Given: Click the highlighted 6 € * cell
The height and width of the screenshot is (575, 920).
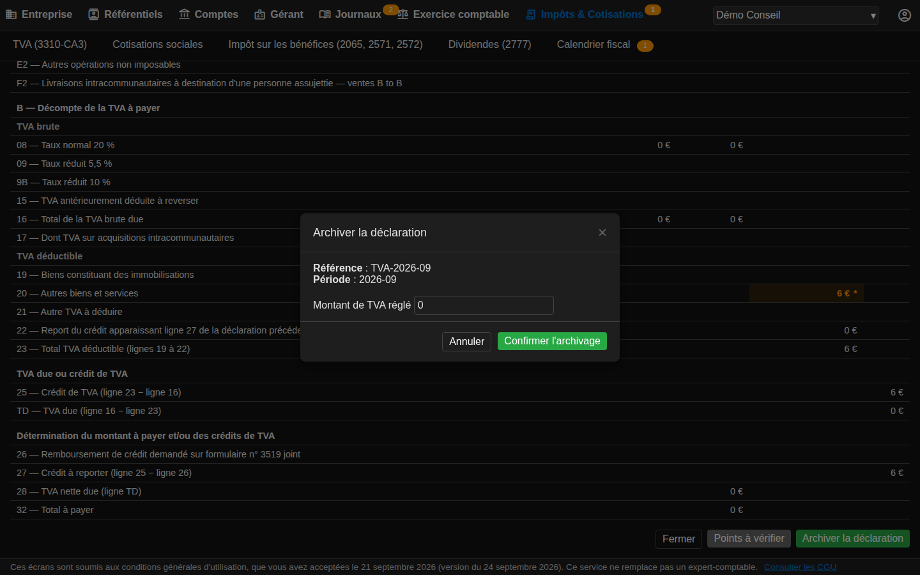Looking at the screenshot, I should [x=806, y=293].
